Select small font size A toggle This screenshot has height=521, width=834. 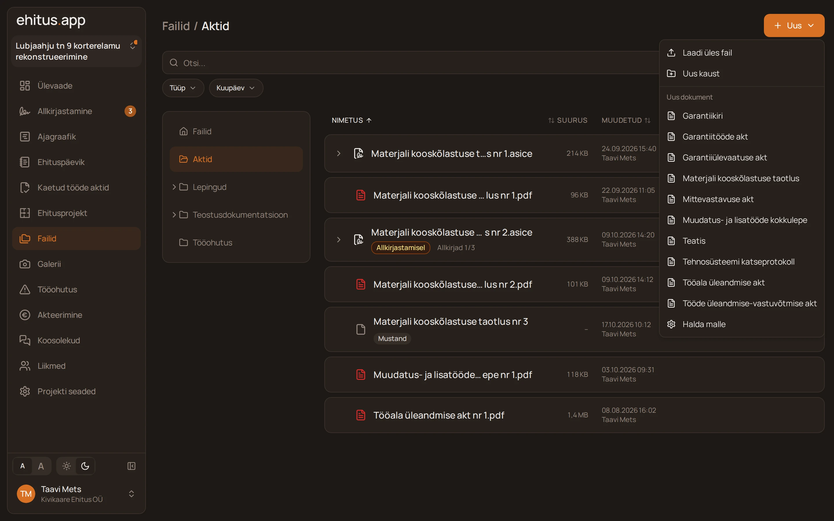[x=22, y=466]
